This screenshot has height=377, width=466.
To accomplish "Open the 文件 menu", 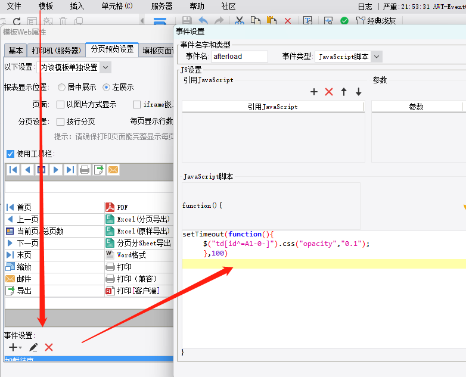I will [14, 6].
